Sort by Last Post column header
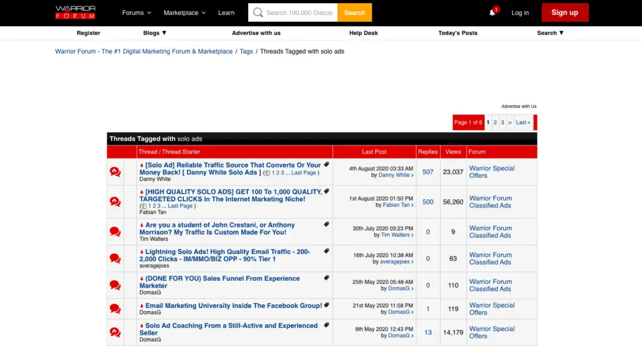The height and width of the screenshot is (346, 642). (x=374, y=152)
